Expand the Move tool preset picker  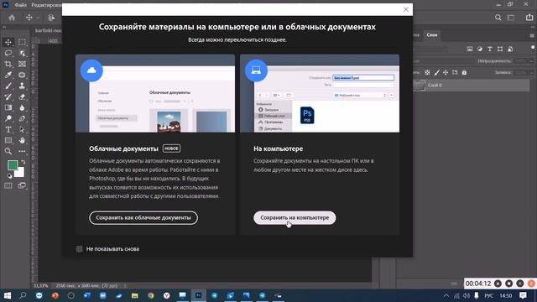coord(38,18)
